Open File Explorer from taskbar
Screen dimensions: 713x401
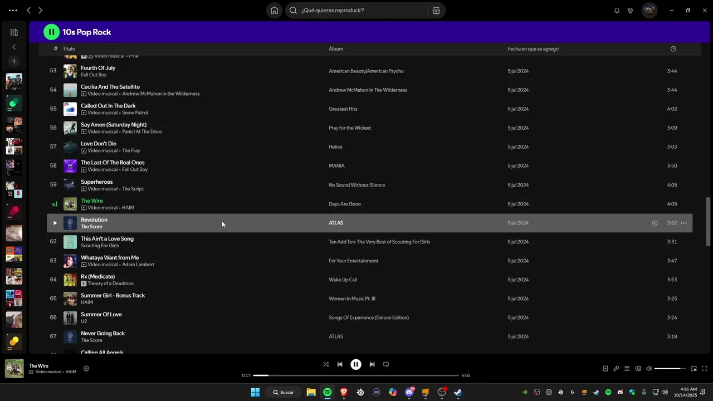(311, 392)
